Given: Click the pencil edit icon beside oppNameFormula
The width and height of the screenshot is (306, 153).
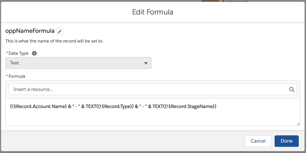Looking at the screenshot, I should tap(60, 31).
